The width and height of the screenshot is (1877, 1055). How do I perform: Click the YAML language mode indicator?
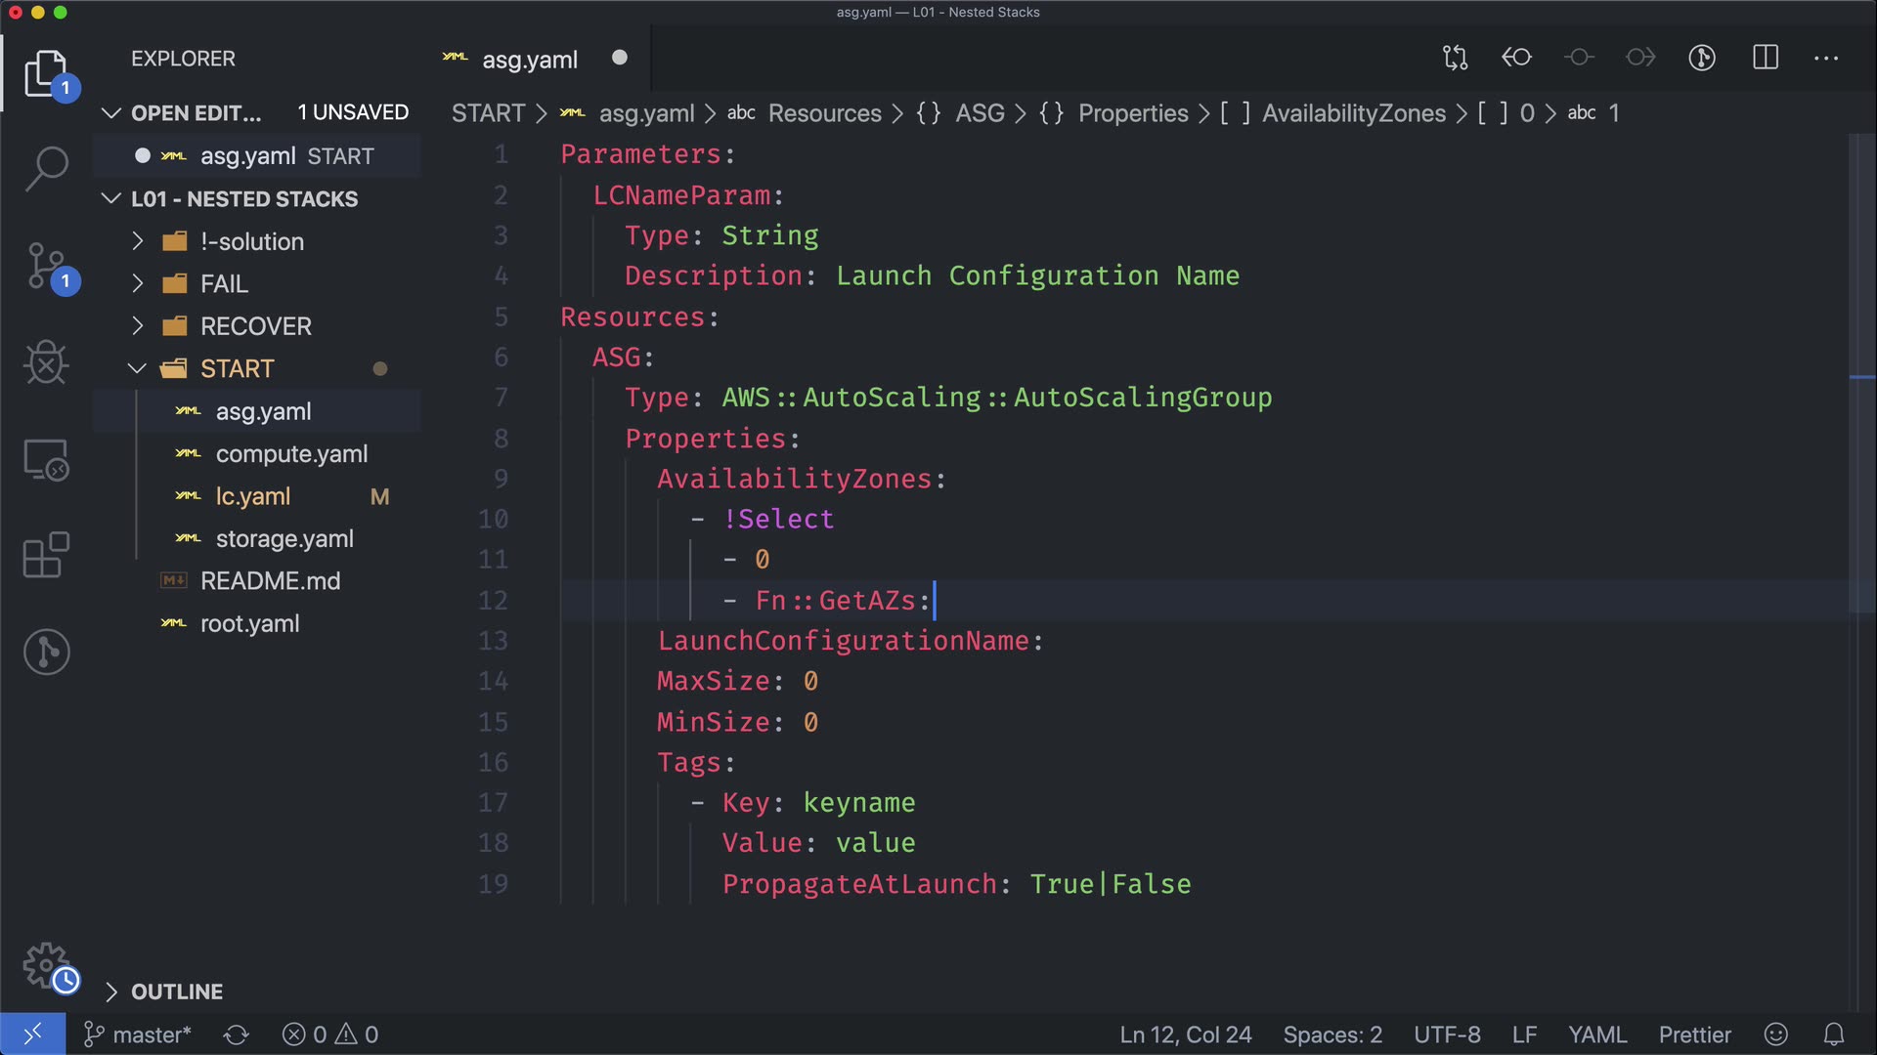pos(1596,1034)
